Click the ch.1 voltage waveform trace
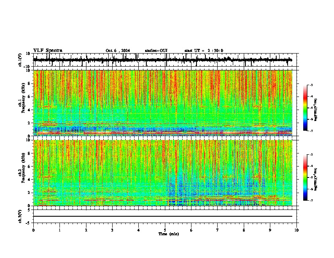Viewport: 334px width, 258px height. (x=162, y=60)
